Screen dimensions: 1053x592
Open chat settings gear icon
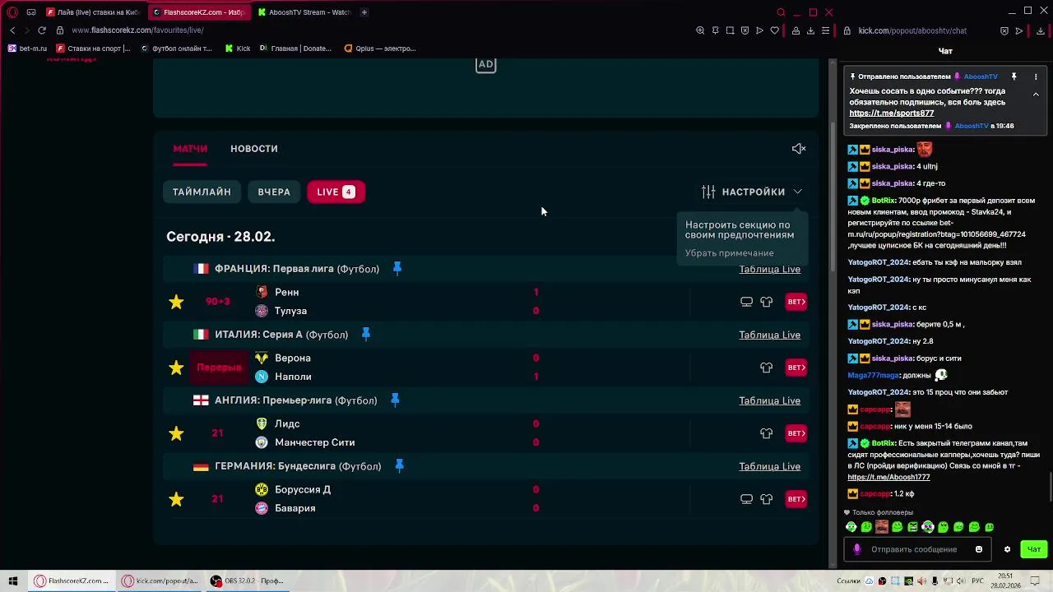(x=1007, y=549)
